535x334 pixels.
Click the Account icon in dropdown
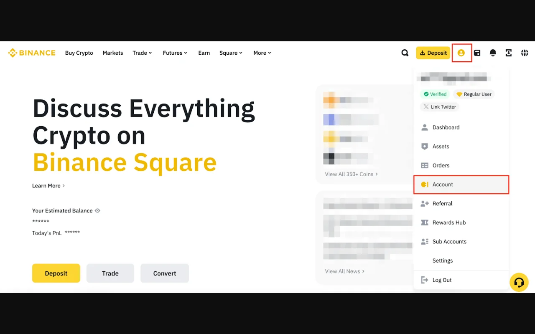425,185
